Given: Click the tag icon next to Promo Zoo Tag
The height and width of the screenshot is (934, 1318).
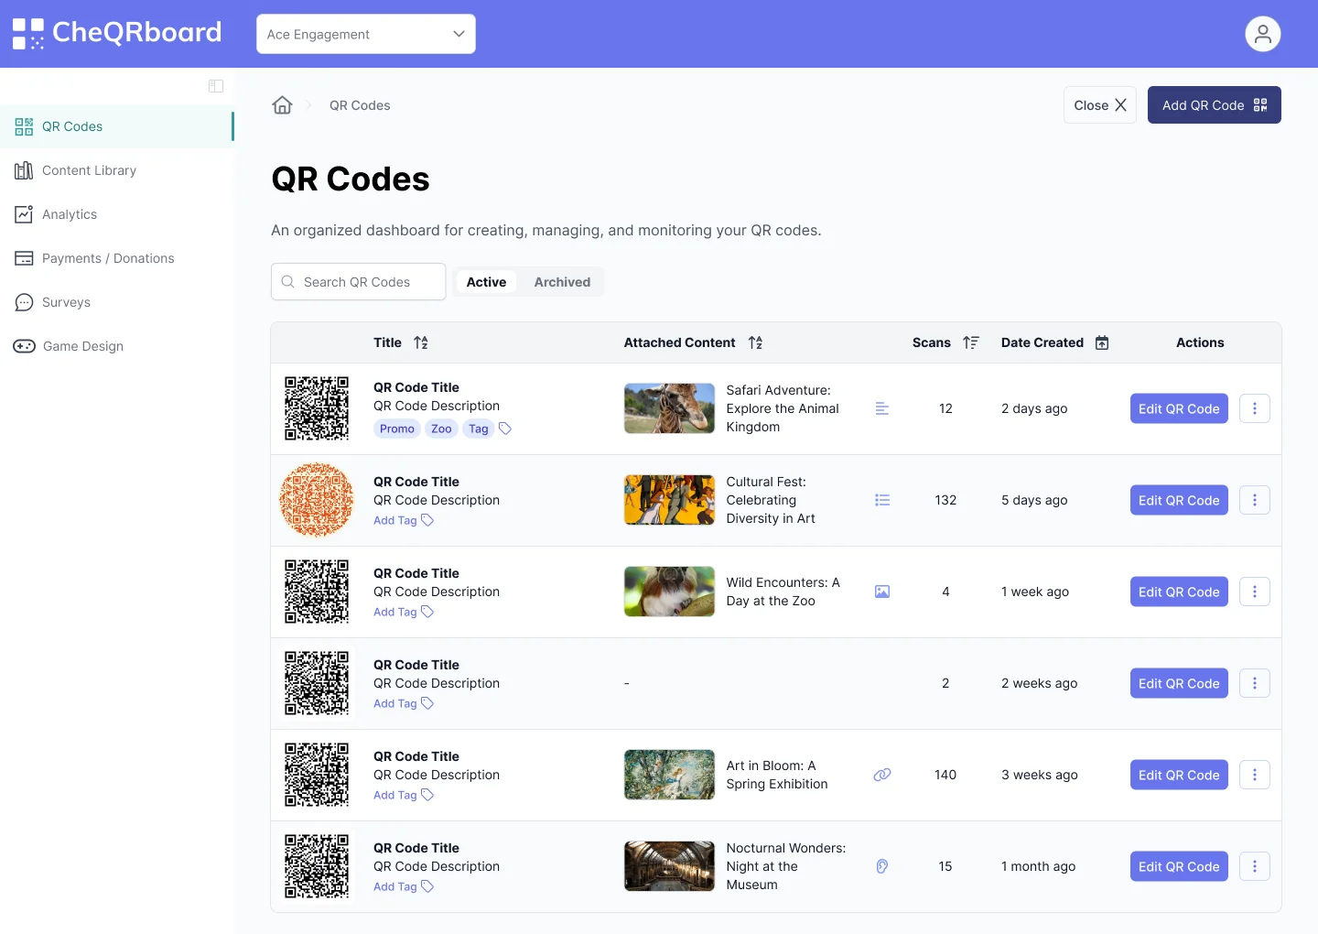Looking at the screenshot, I should click(x=505, y=429).
